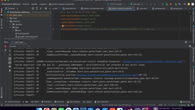
Task: Open Dart Analysis tool window
Action: point(73,102)
